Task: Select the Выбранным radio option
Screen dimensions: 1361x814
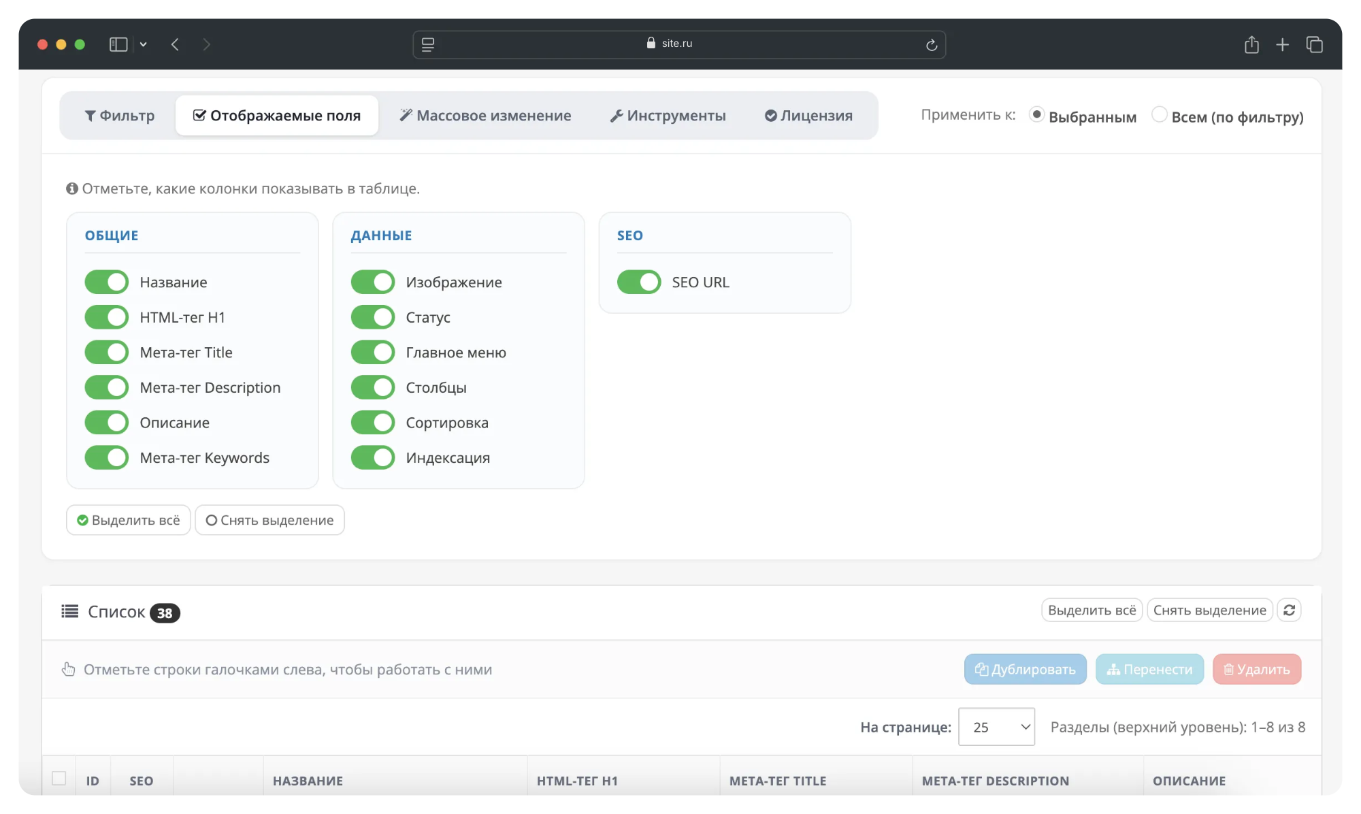Action: tap(1037, 114)
